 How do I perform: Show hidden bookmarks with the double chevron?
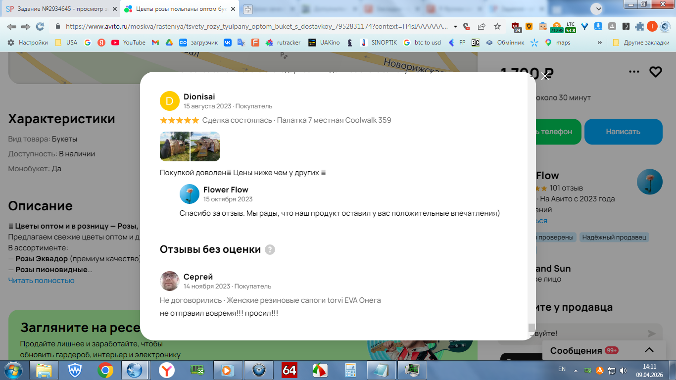(600, 43)
